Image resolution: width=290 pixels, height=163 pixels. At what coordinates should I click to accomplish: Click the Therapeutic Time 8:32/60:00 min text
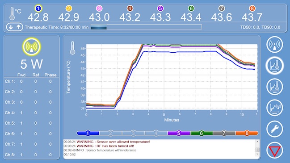click(x=57, y=27)
